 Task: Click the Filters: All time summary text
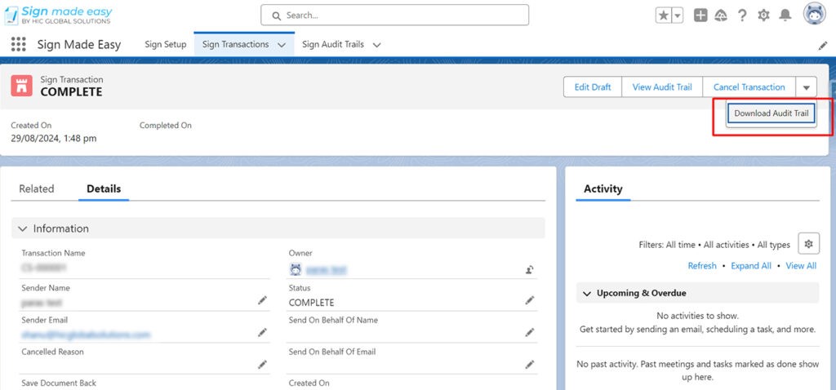pos(714,245)
